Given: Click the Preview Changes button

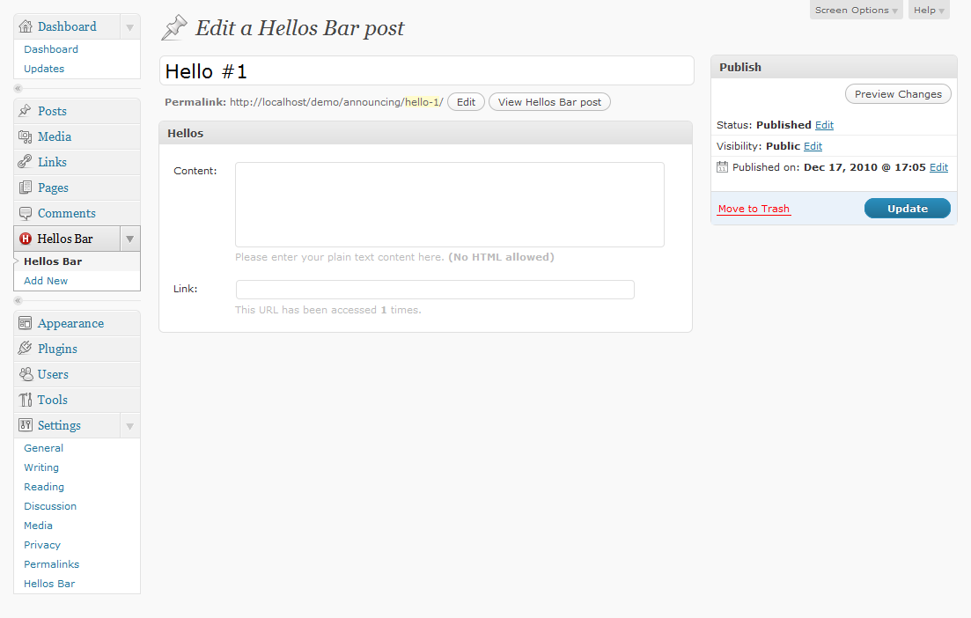Looking at the screenshot, I should [x=898, y=94].
